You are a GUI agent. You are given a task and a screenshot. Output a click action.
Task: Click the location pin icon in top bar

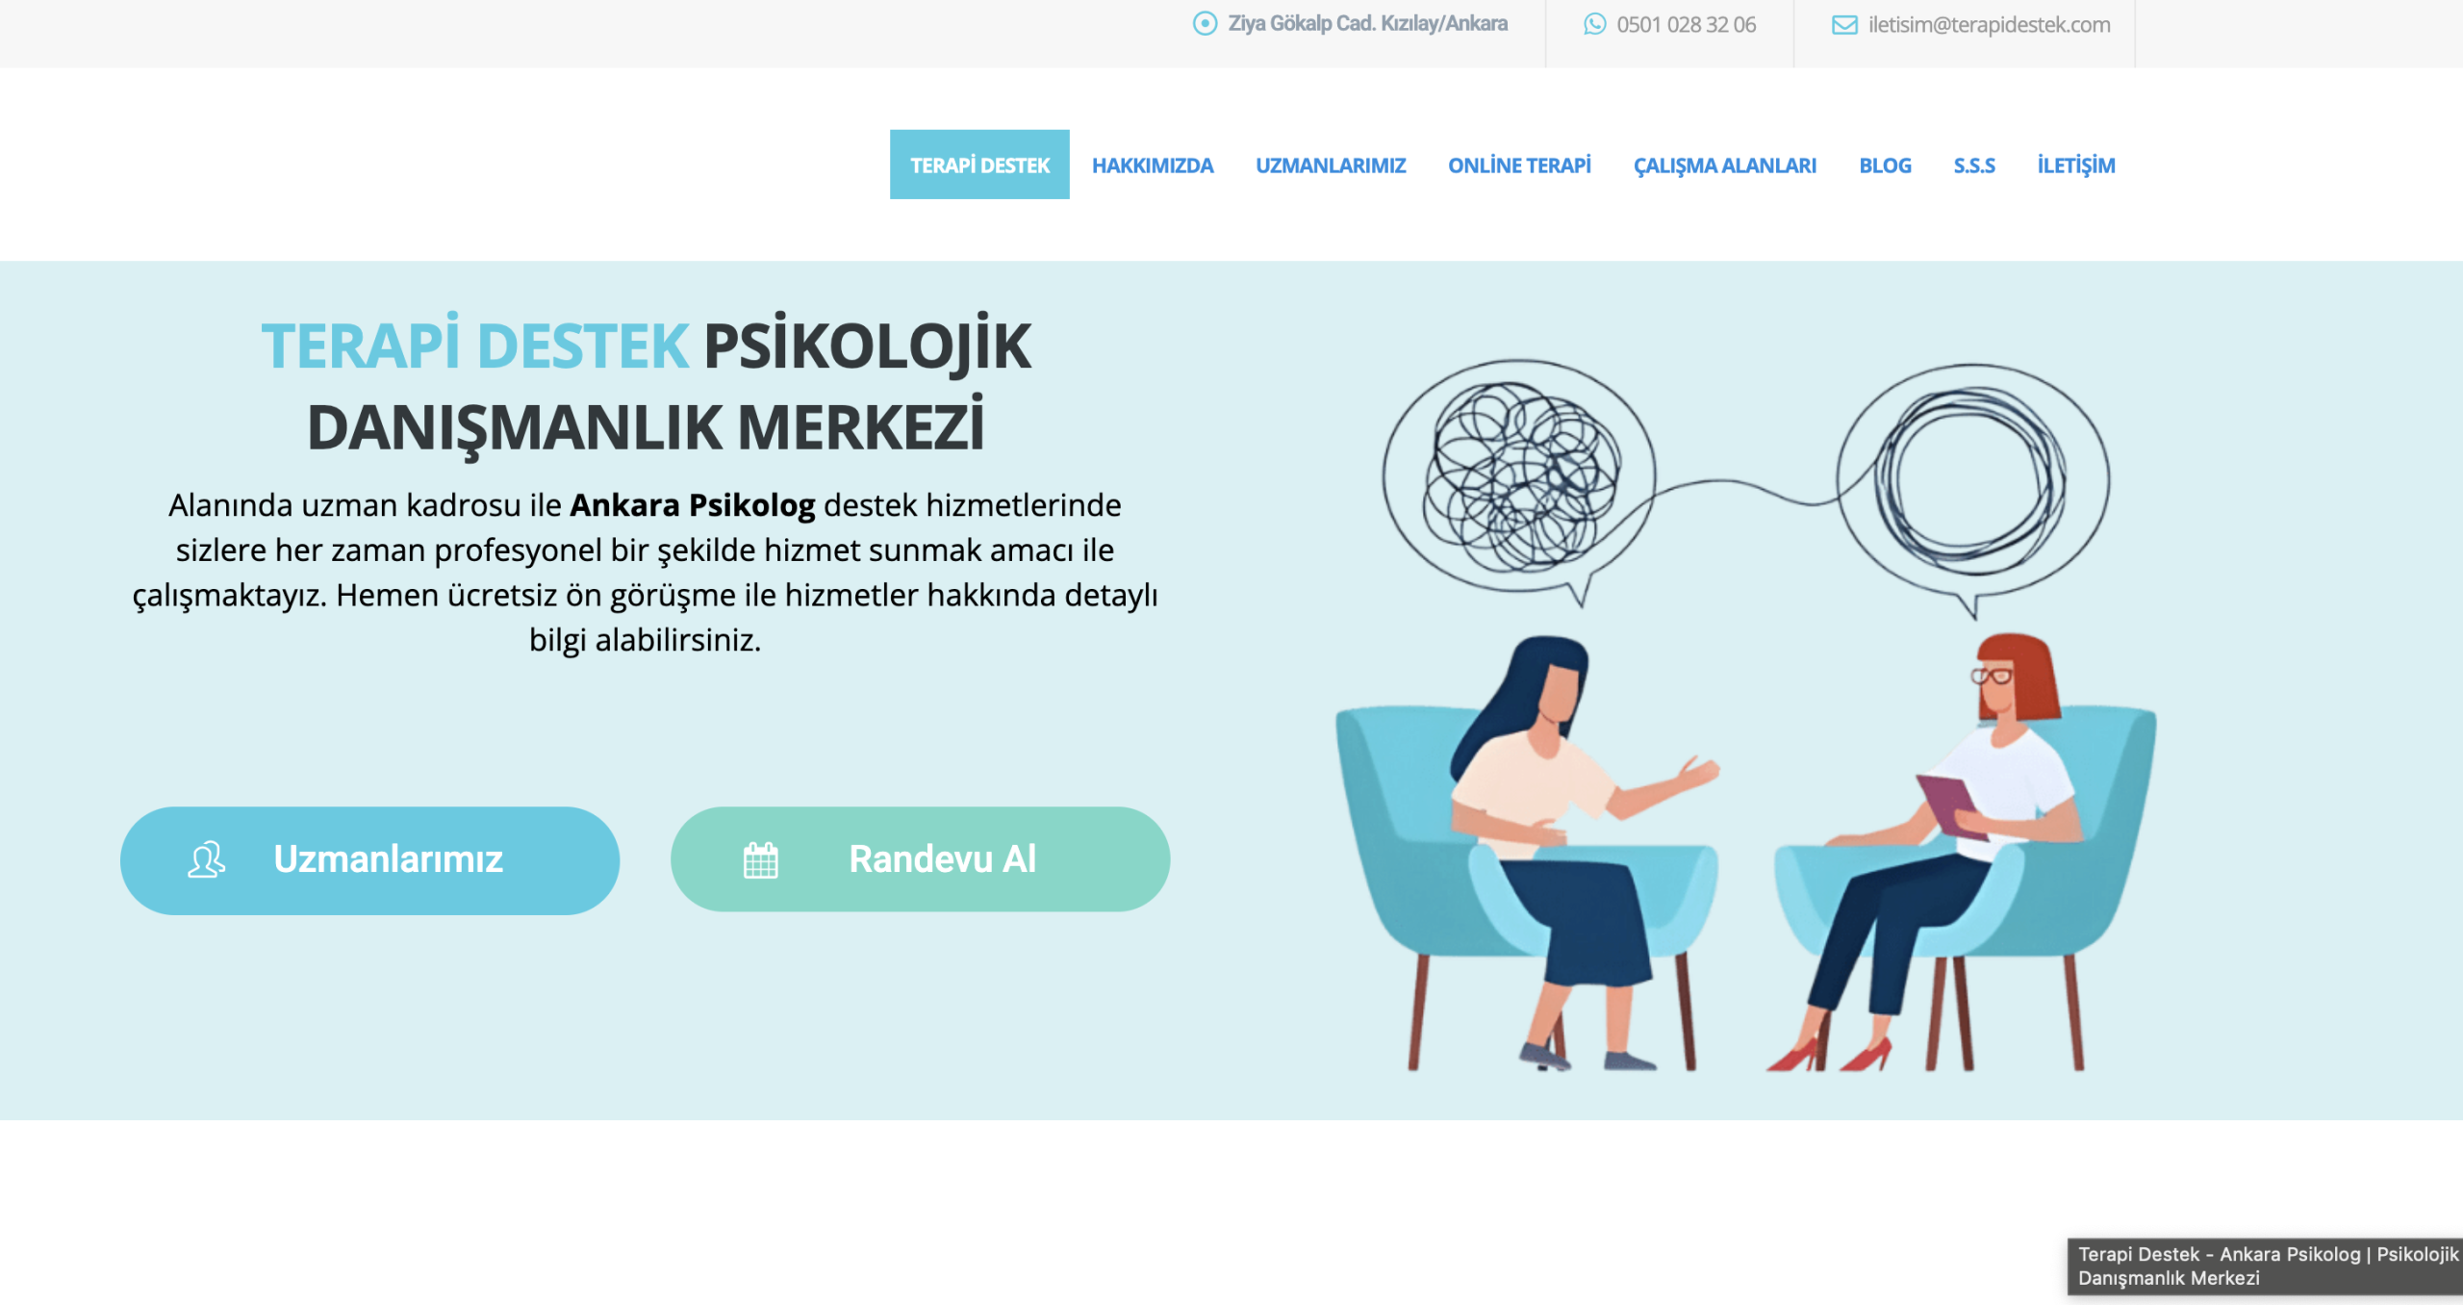click(x=1205, y=24)
